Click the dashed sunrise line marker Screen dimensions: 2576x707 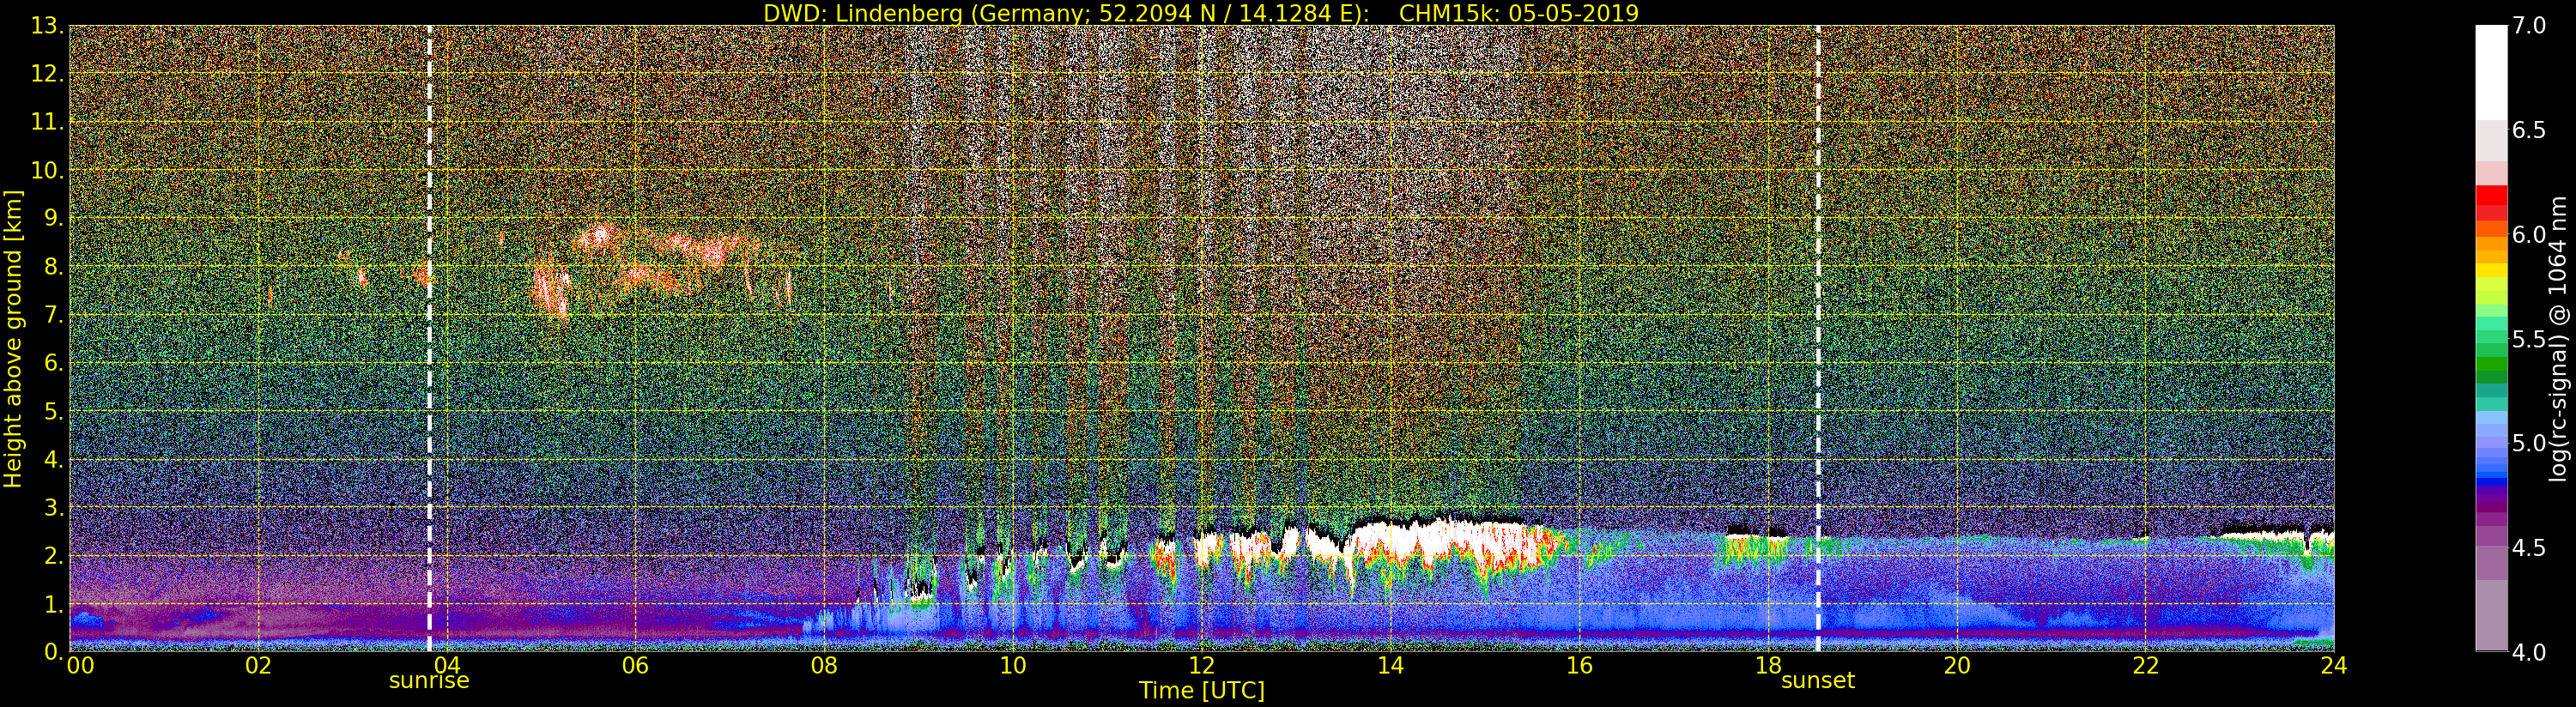click(430, 338)
